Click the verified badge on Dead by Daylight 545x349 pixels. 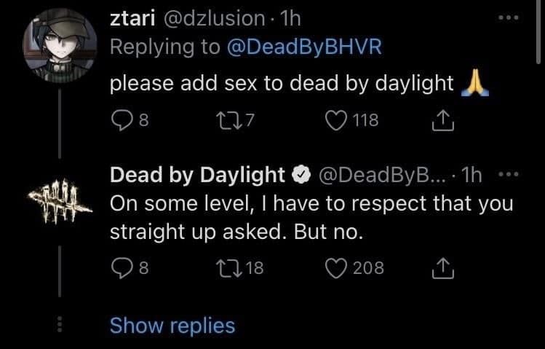(300, 176)
